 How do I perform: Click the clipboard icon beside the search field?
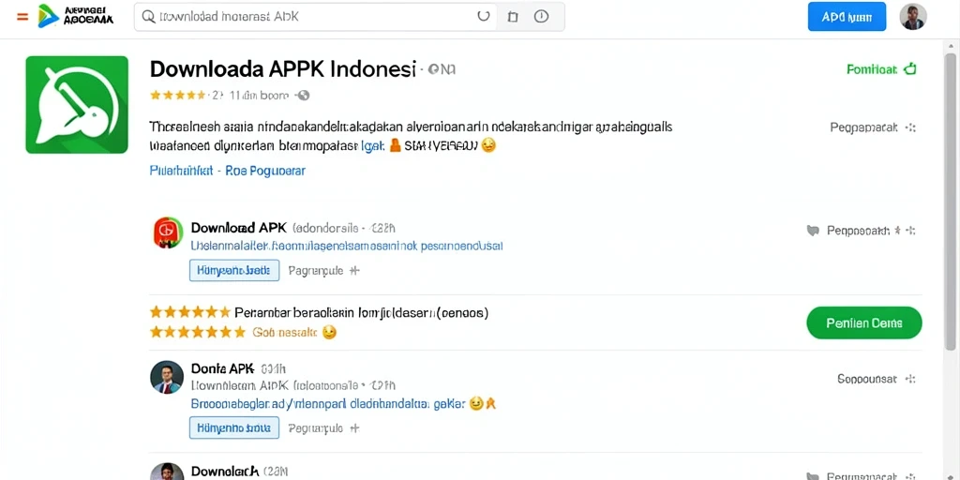point(513,17)
